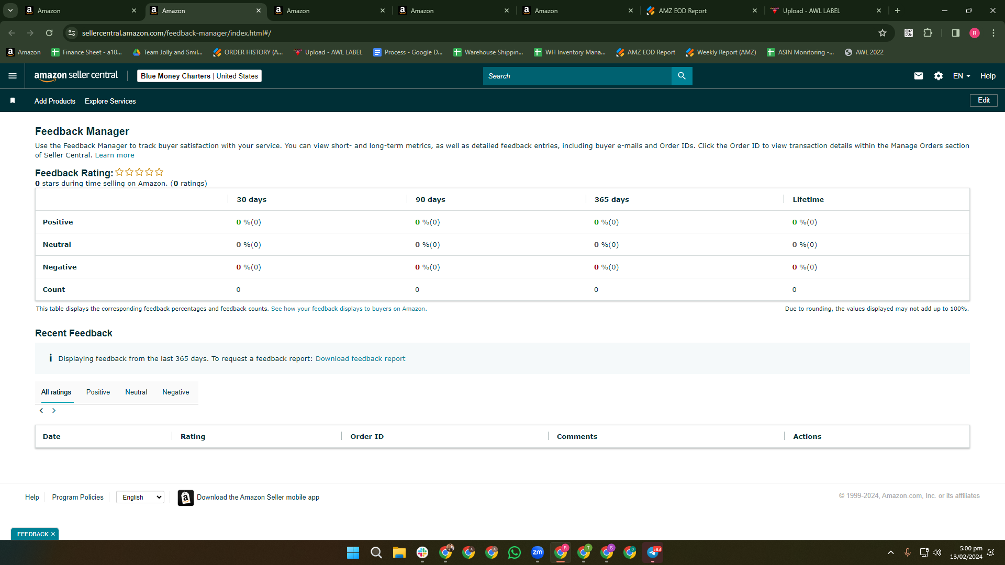Open Finance Sheet bookmark

pyautogui.click(x=87, y=52)
